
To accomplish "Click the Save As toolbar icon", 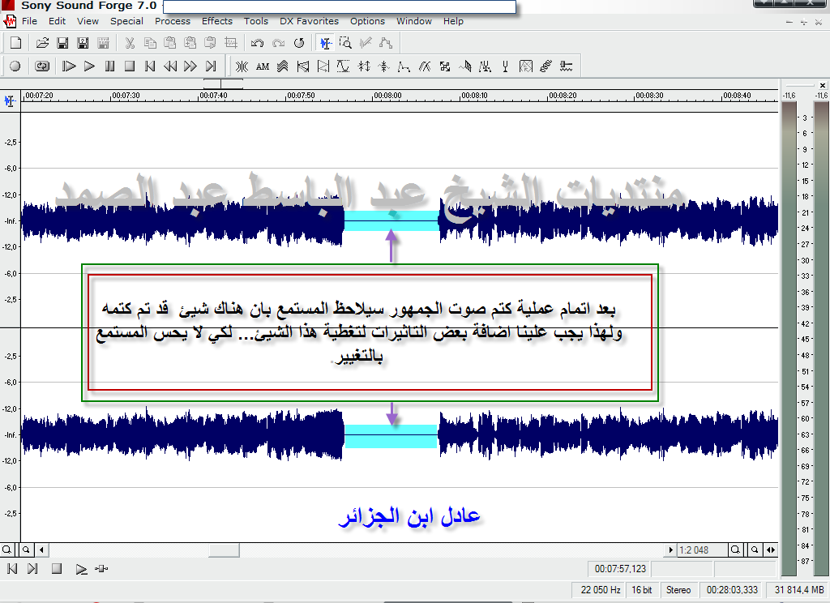I will (x=83, y=43).
